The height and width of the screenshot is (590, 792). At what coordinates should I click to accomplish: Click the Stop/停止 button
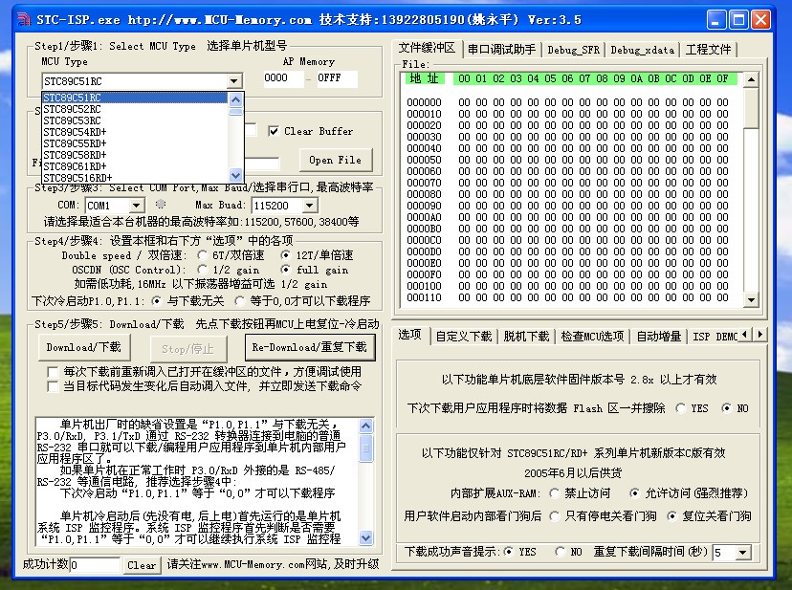click(x=187, y=348)
